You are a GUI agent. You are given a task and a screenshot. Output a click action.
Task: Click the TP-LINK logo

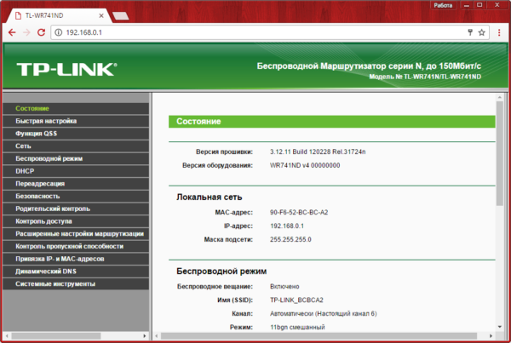click(66, 69)
